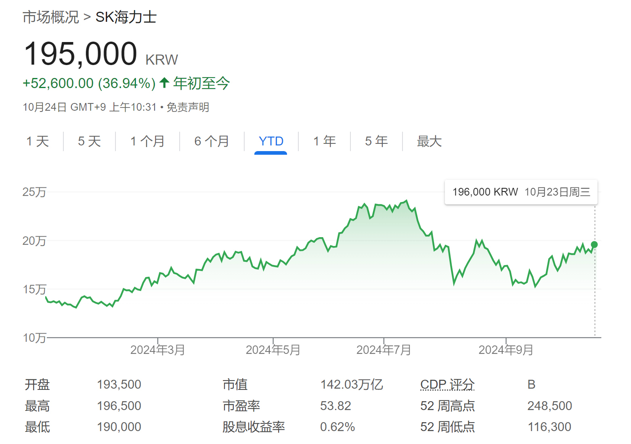Click the 2024年7月 axis label

pyautogui.click(x=384, y=350)
